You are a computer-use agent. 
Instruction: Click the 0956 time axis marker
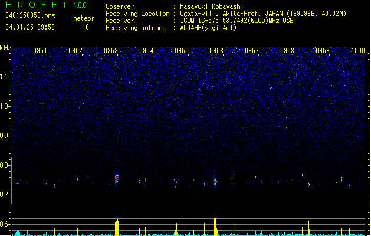tap(216, 51)
